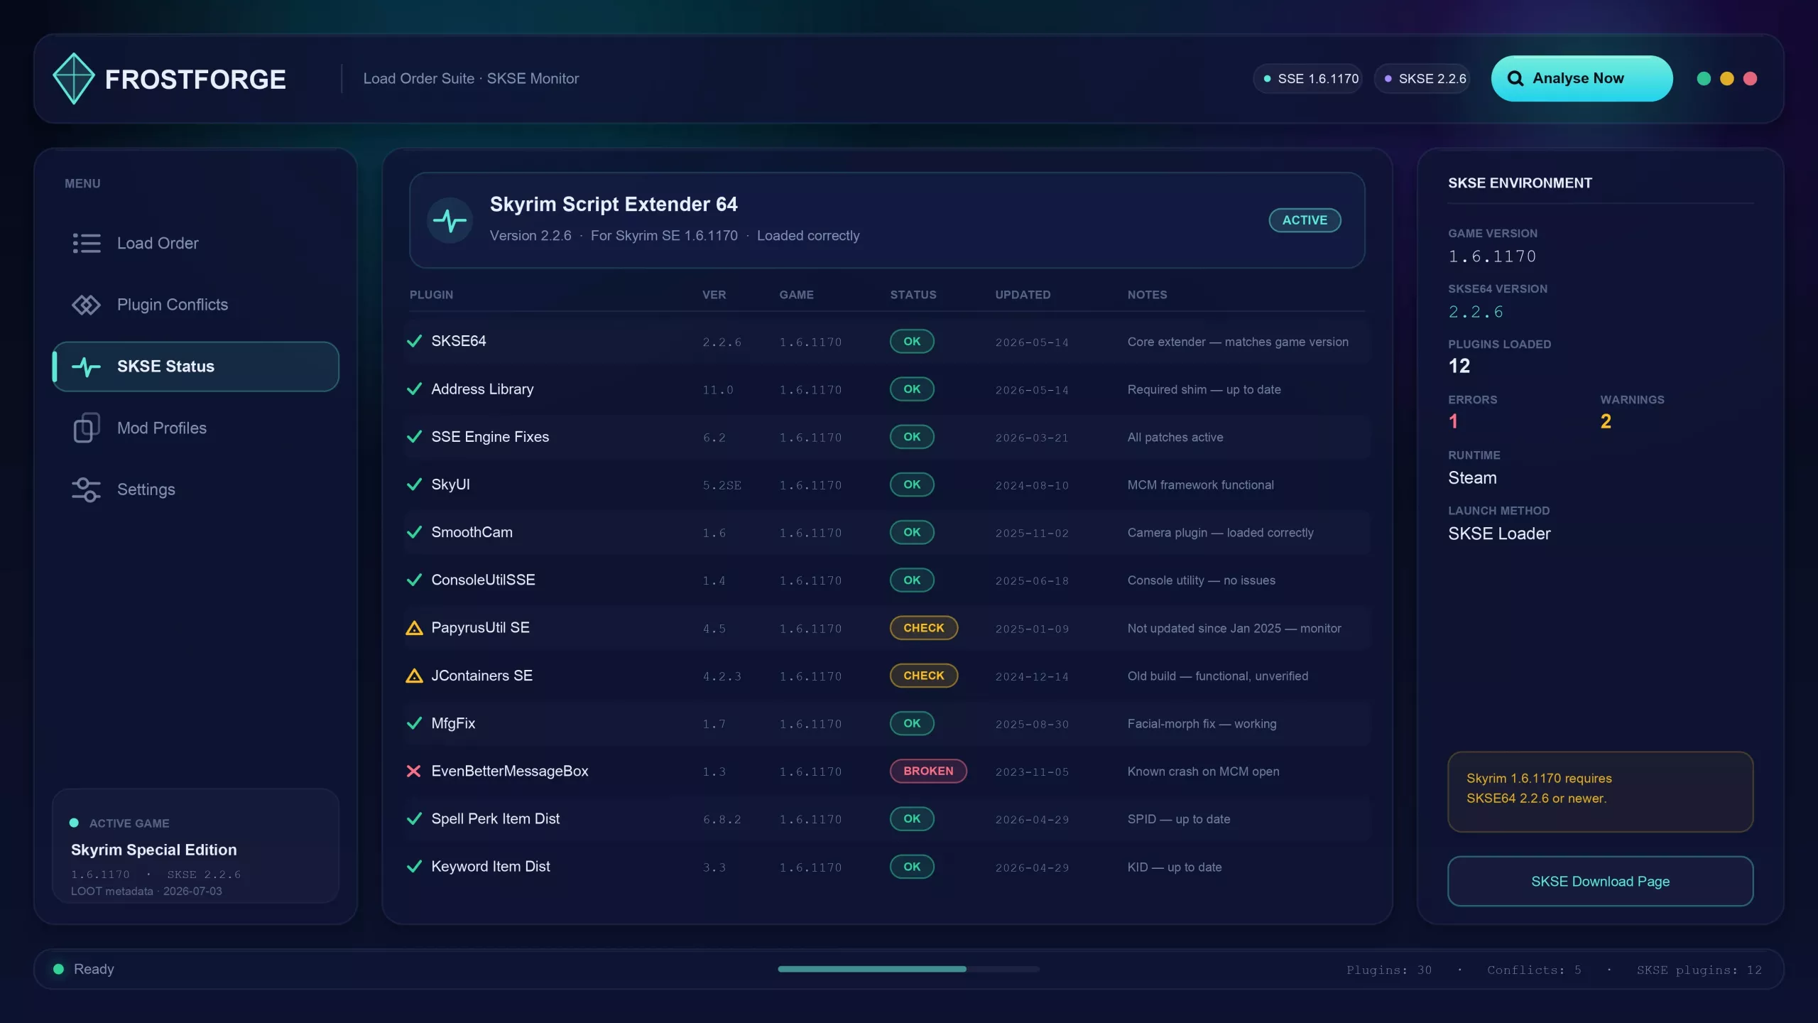The height and width of the screenshot is (1023, 1818).
Task: Click the Plugins Loaded value 12
Action: coord(1459,366)
